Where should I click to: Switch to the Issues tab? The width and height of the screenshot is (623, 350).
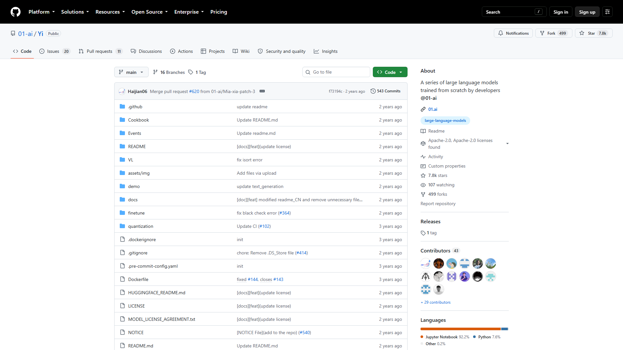click(x=55, y=52)
